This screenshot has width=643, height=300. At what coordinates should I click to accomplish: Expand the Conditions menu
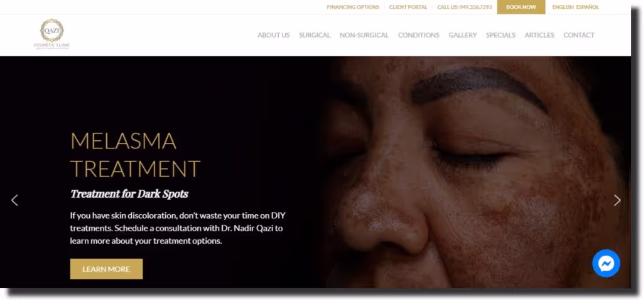pos(418,35)
